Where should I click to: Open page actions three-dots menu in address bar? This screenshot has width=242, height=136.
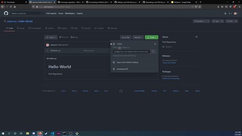coord(192,7)
